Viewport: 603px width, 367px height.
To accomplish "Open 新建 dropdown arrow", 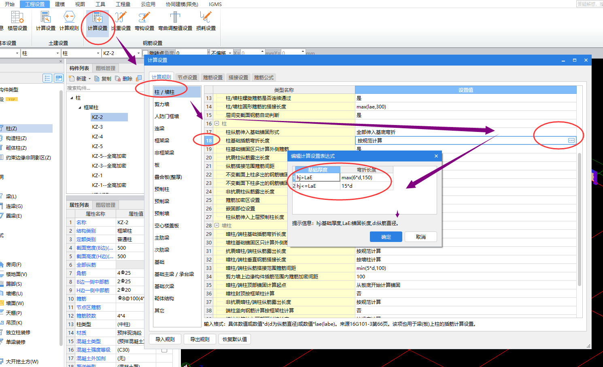I will coord(89,78).
